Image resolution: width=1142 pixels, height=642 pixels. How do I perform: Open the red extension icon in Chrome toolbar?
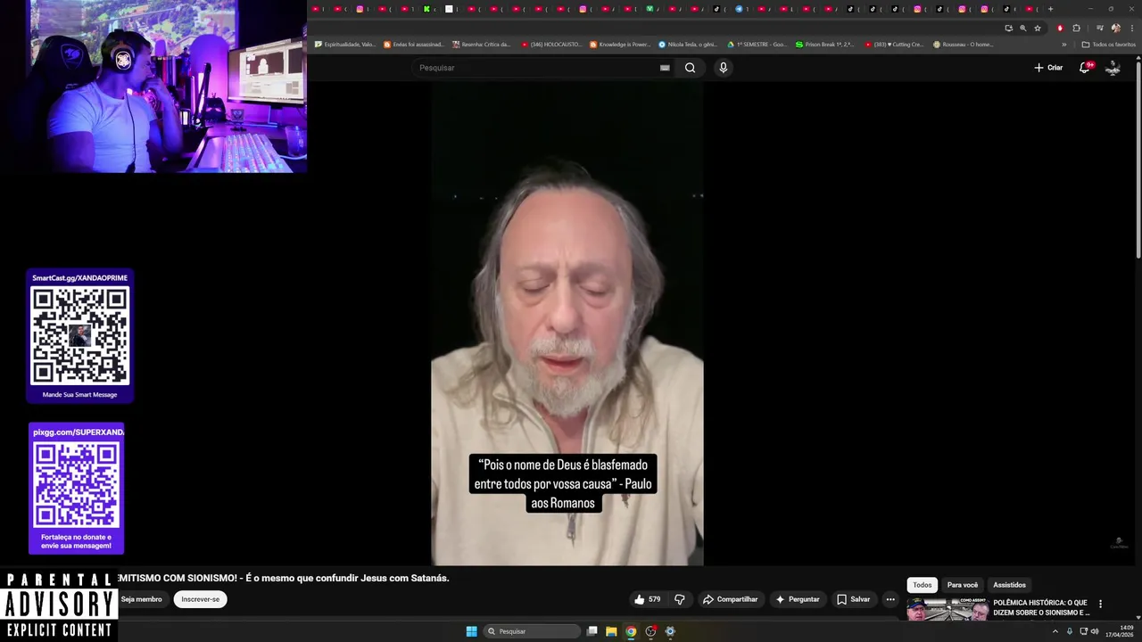(x=1060, y=28)
